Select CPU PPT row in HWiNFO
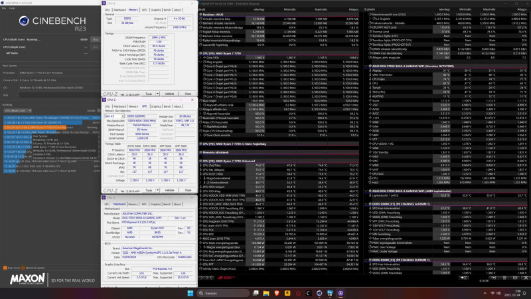 point(279,264)
